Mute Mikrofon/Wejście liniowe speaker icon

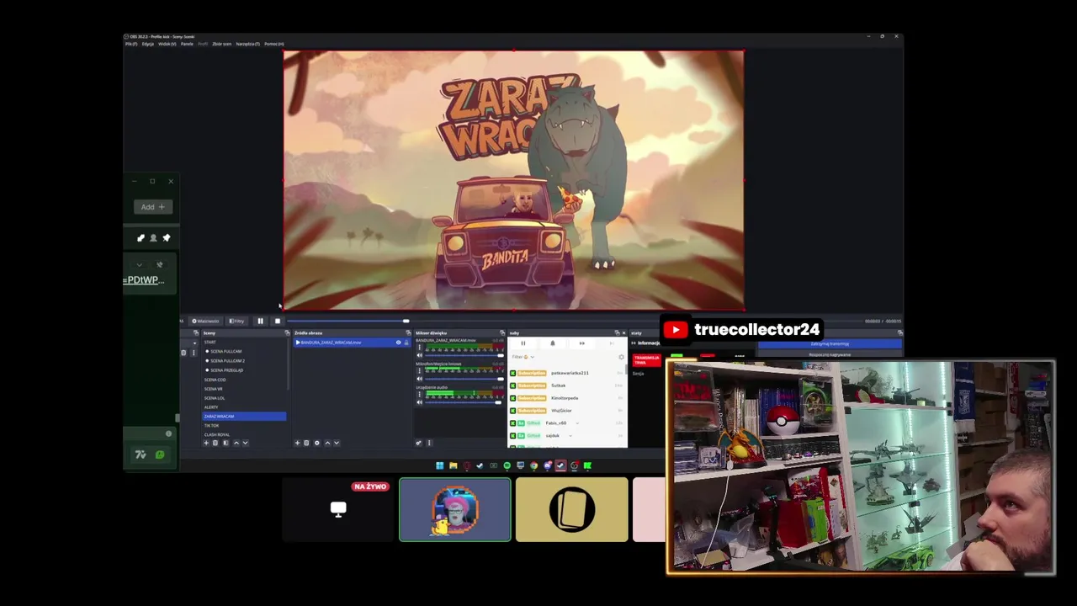pyautogui.click(x=420, y=379)
